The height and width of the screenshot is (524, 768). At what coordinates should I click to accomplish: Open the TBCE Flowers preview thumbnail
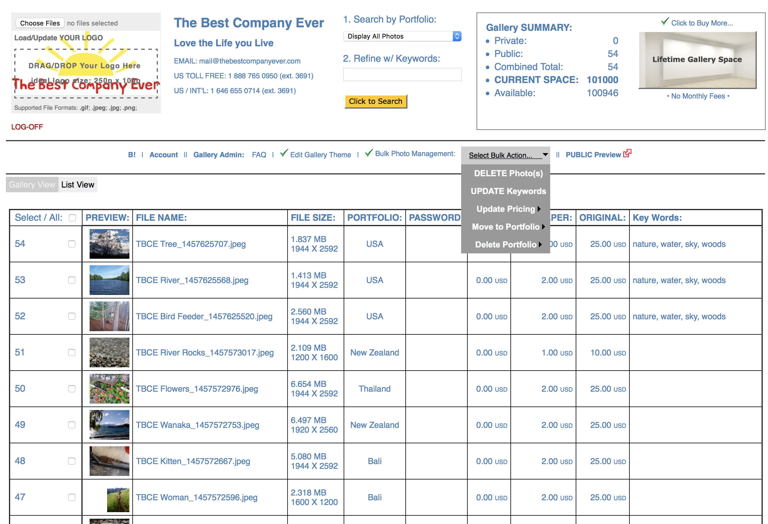(110, 388)
